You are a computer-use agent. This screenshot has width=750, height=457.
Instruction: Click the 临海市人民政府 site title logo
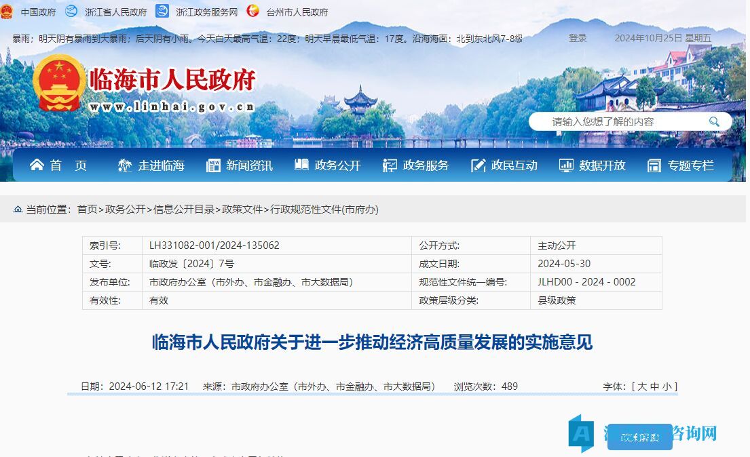(x=172, y=79)
